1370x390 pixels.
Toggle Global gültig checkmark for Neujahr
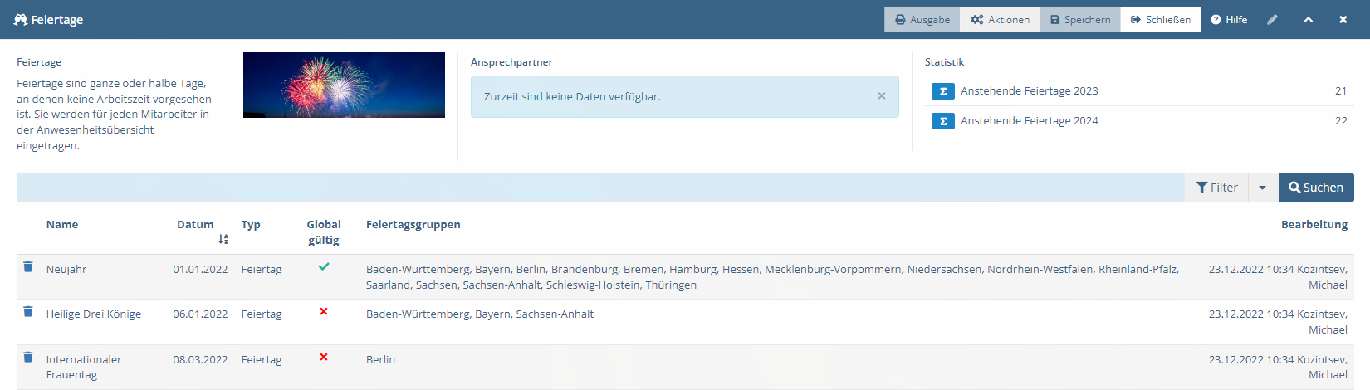click(324, 266)
